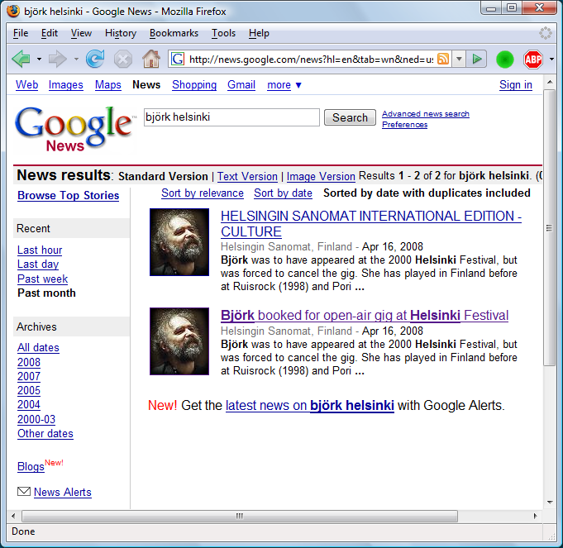
Task: Click thumbnail of second news result
Action: (x=179, y=341)
